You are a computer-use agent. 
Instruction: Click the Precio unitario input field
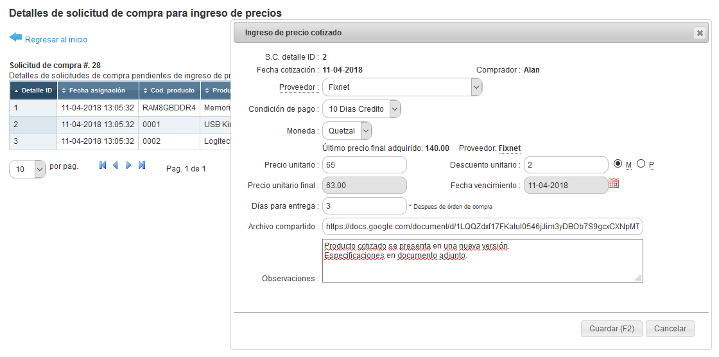coord(364,165)
